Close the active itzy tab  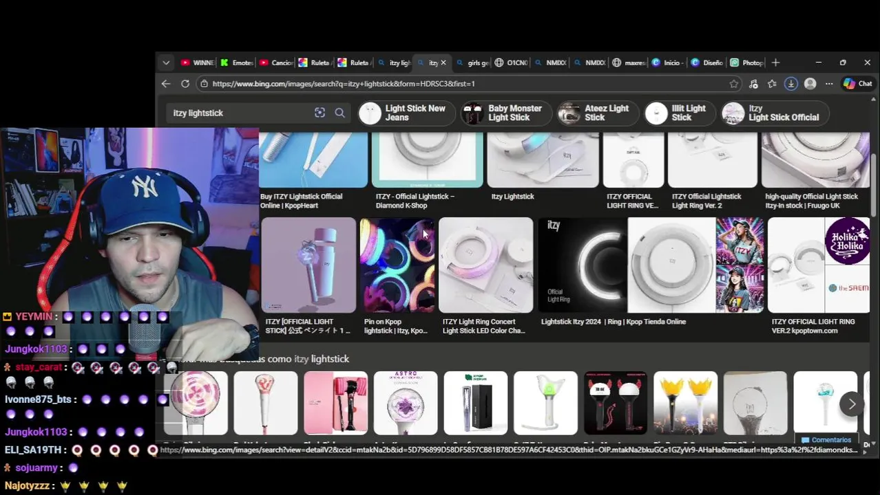point(443,63)
